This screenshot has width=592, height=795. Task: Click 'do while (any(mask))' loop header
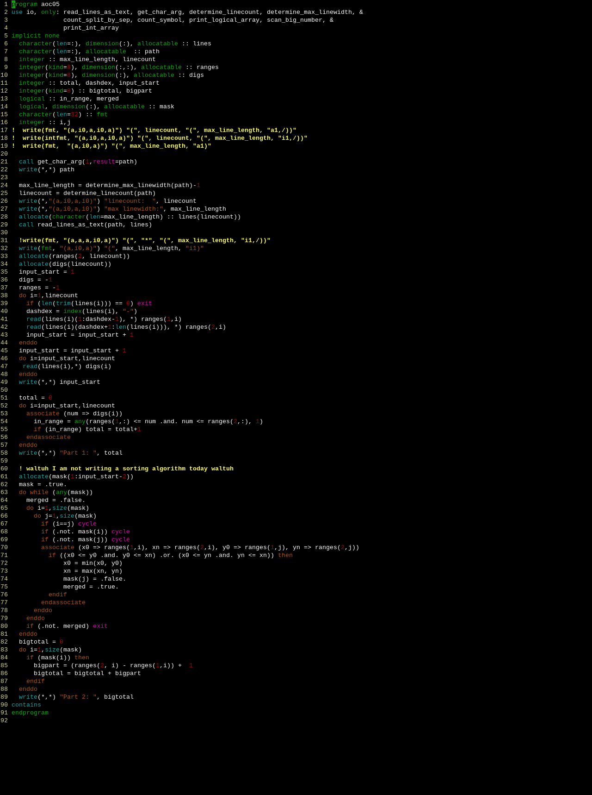(x=56, y=492)
